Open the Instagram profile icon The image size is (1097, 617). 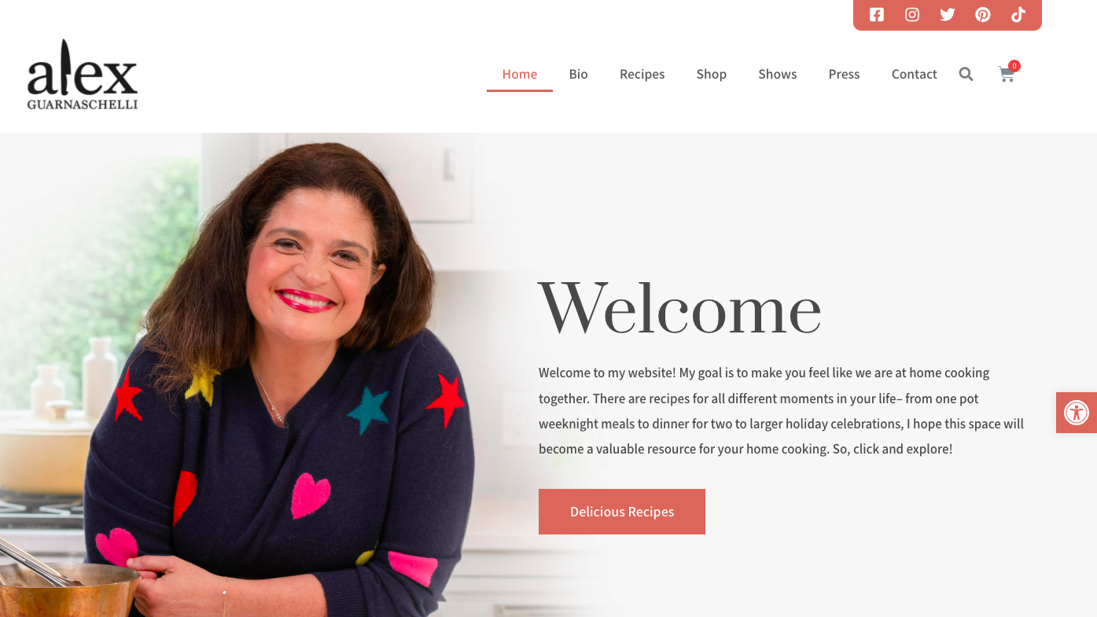pos(912,15)
